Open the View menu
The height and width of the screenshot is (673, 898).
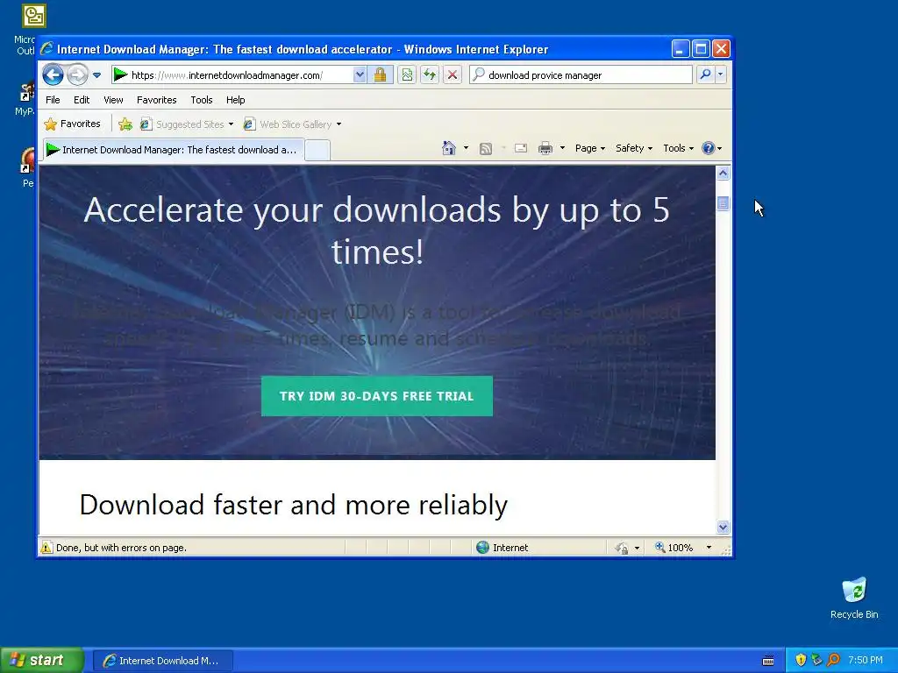113,100
